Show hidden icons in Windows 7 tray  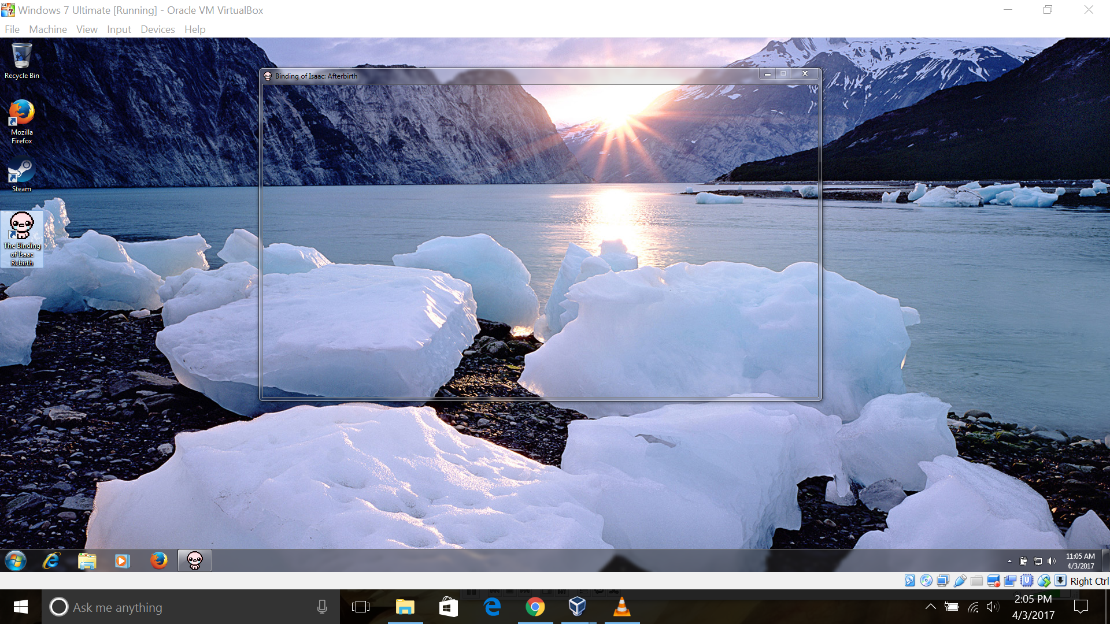(1009, 561)
